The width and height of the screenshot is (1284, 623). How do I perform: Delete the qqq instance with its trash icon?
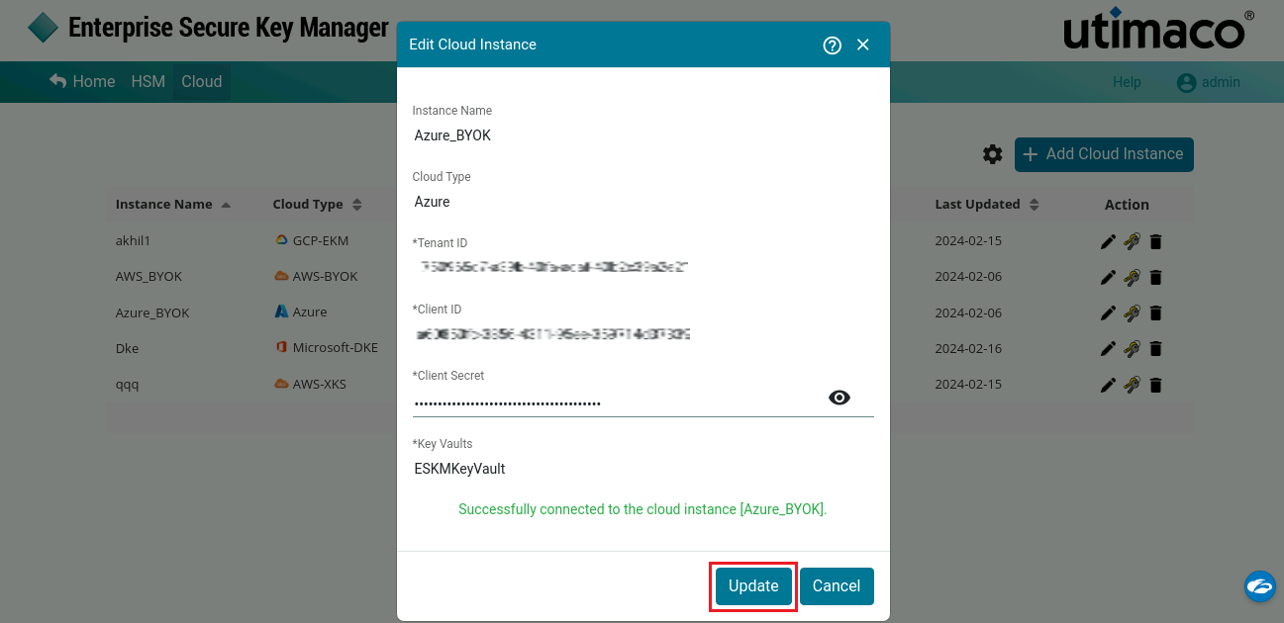point(1156,385)
